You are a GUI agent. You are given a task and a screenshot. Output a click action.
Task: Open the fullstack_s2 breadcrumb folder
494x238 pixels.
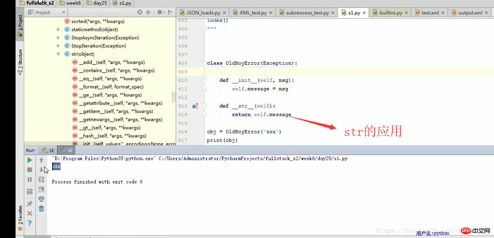[37, 3]
